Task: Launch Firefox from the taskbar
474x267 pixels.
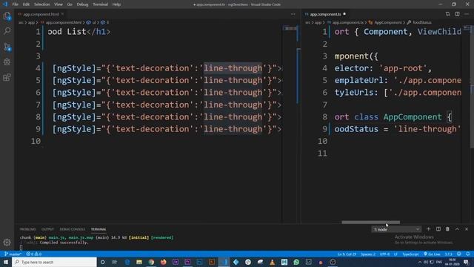Action: point(163,262)
